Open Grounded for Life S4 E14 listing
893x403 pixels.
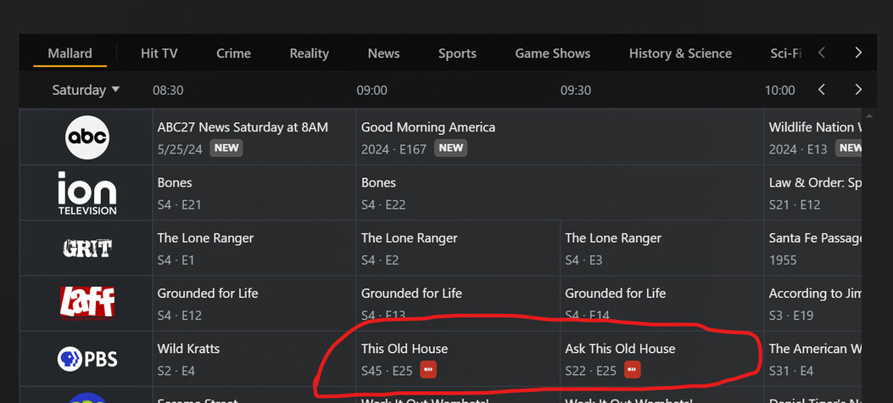point(661,303)
